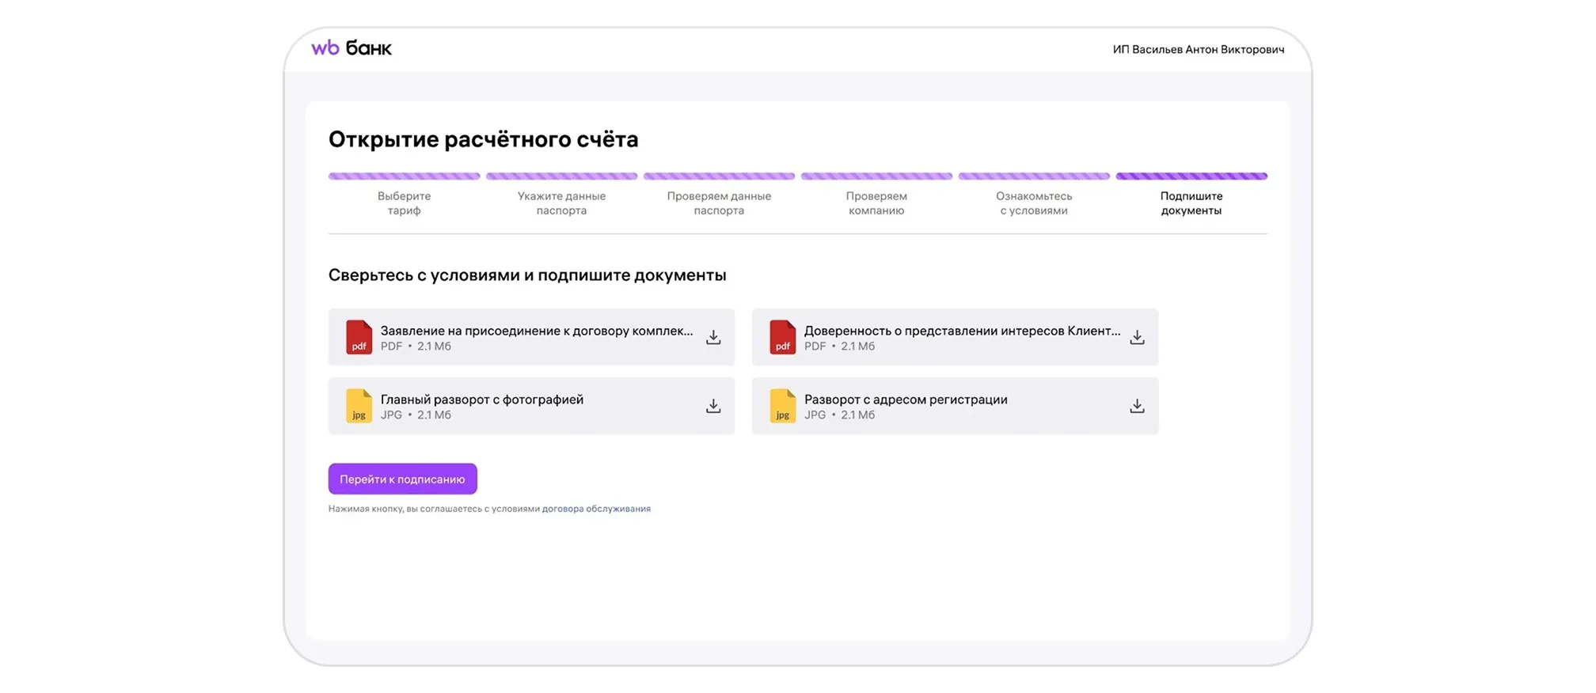The image size is (1596, 693).
Task: Click the WB Банк logo
Action: click(351, 48)
